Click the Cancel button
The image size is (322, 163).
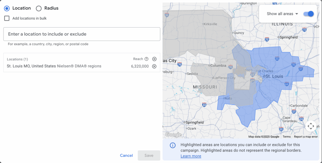coord(126,155)
